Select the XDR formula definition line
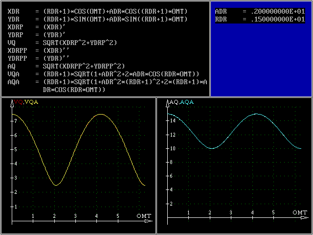This screenshot has width=313, height=235. pos(98,11)
